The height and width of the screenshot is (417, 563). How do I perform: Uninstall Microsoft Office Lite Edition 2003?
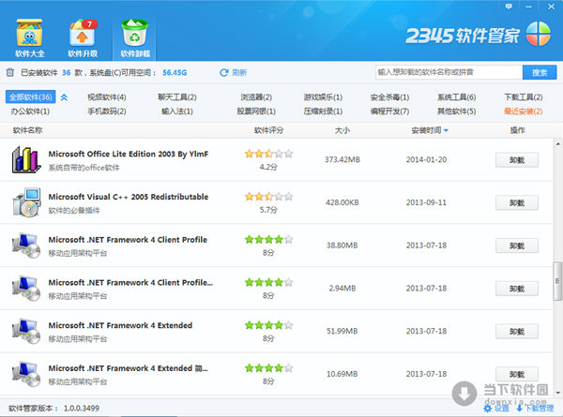(517, 160)
